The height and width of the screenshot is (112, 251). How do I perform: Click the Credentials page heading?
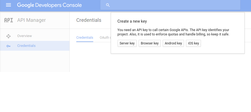89,20
